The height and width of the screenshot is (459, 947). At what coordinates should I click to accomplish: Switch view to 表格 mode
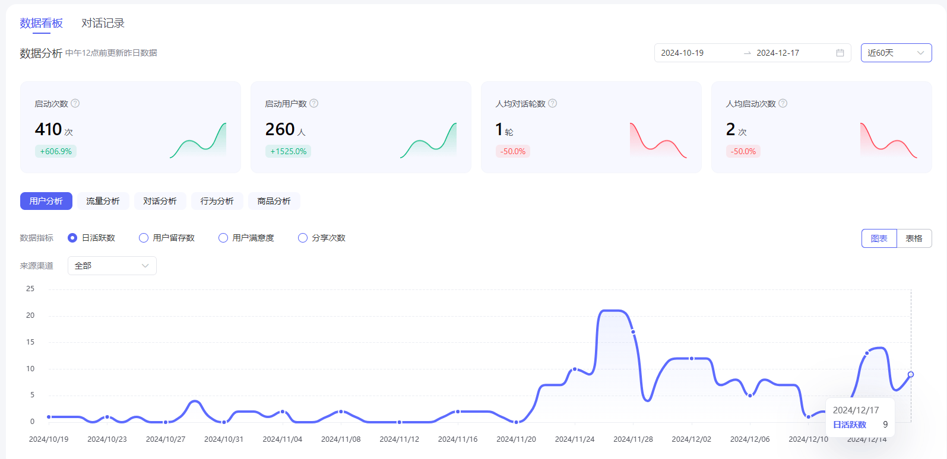[914, 238]
